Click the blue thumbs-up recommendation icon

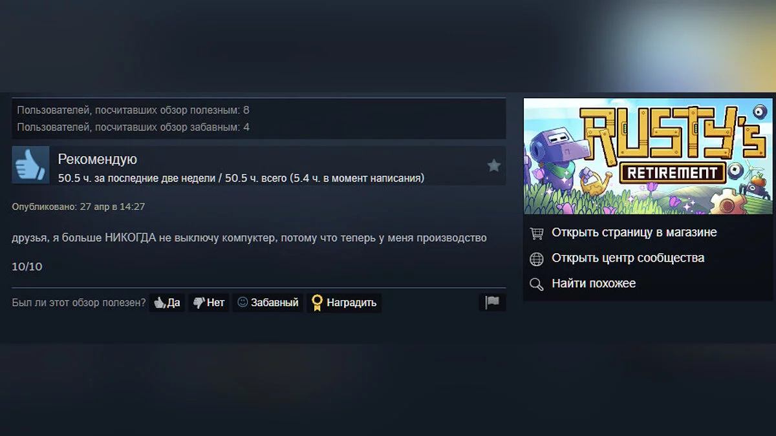[30, 165]
